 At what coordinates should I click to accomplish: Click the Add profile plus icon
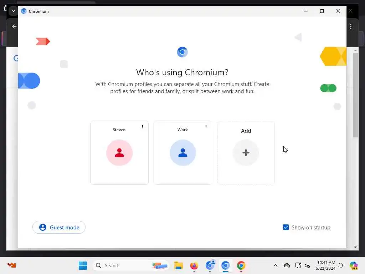point(246,153)
